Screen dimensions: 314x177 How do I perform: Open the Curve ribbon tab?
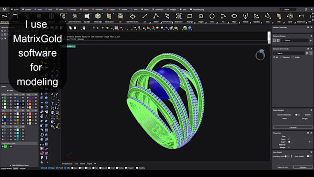tap(15, 9)
